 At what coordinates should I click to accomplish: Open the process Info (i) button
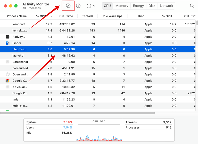pyautogui.click(x=78, y=6)
